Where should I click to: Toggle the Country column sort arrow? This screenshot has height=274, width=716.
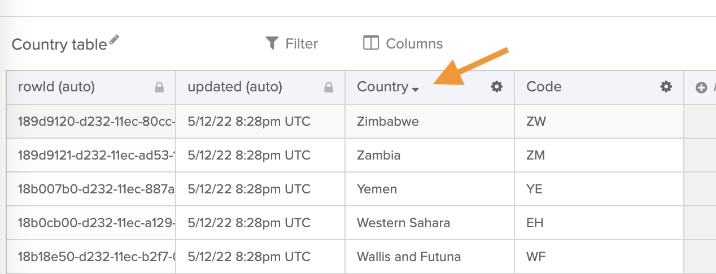point(416,89)
